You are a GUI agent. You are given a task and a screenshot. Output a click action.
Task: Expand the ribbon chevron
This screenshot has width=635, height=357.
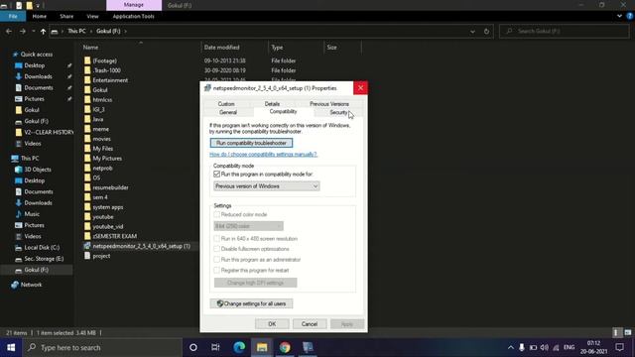click(619, 16)
